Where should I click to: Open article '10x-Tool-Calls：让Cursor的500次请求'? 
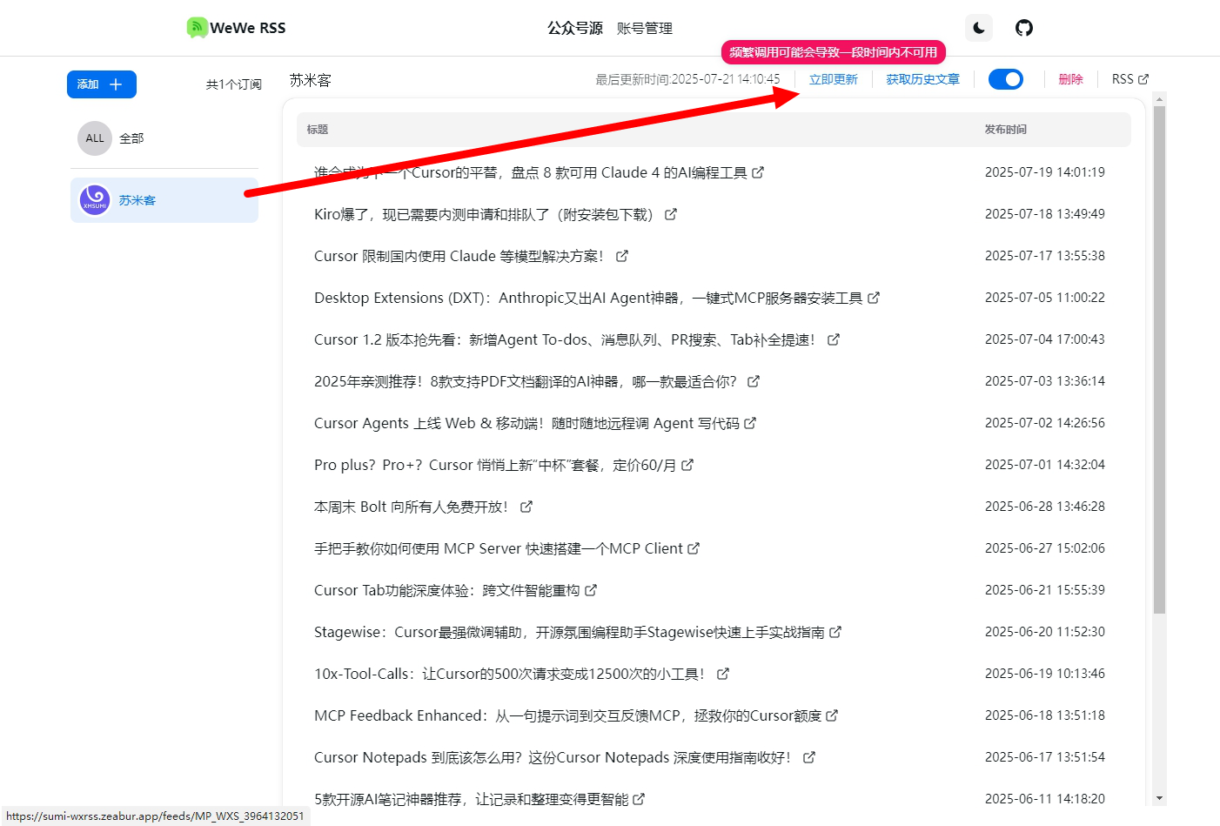click(509, 674)
